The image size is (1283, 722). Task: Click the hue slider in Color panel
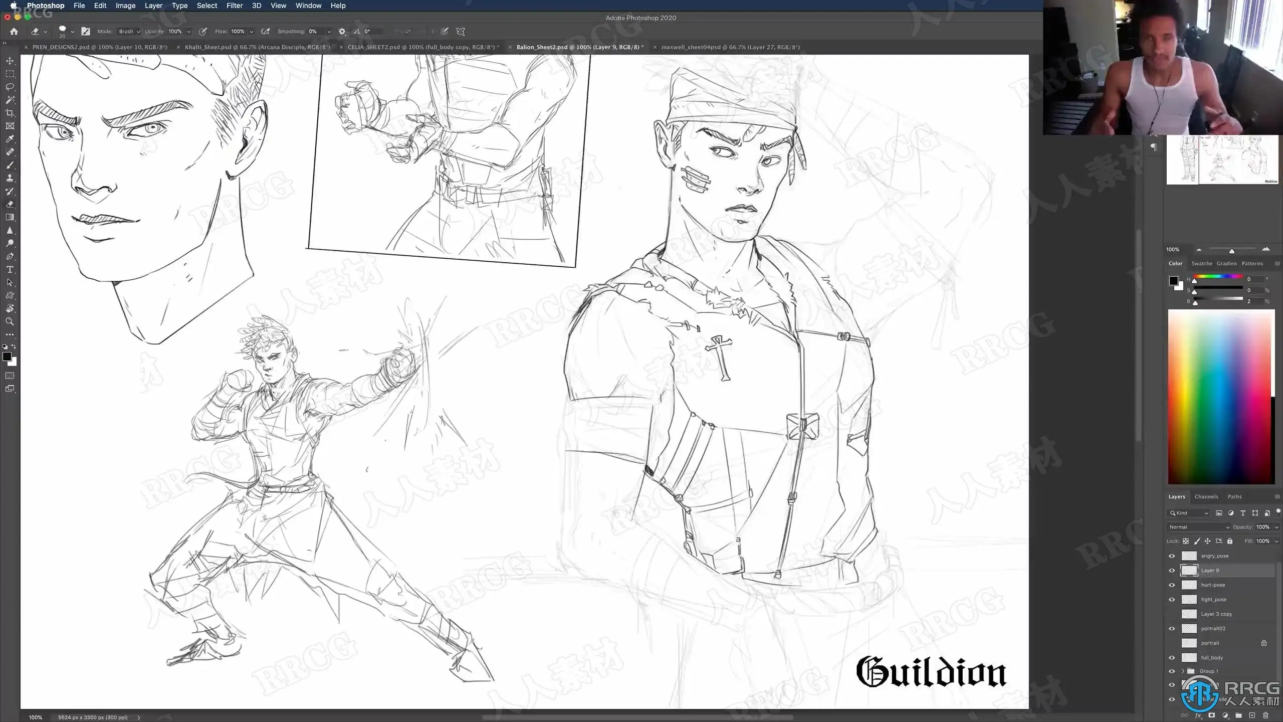click(1218, 277)
